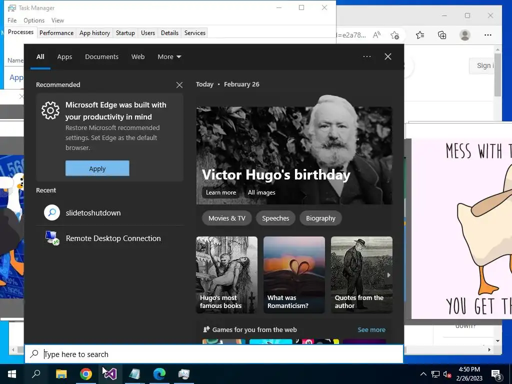Dismiss the Recommended section
512x384 pixels.
pos(179,85)
